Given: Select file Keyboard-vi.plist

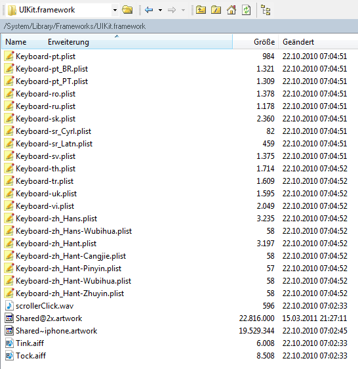Looking at the screenshot, I should (45, 206).
